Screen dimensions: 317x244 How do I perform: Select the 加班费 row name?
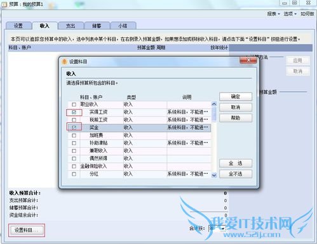96,135
